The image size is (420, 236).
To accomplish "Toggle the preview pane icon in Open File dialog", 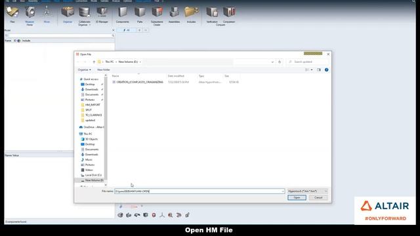I will tap(319, 70).
